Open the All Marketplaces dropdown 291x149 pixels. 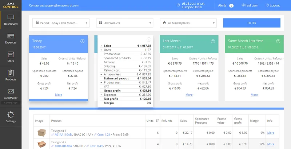pyautogui.click(x=188, y=23)
